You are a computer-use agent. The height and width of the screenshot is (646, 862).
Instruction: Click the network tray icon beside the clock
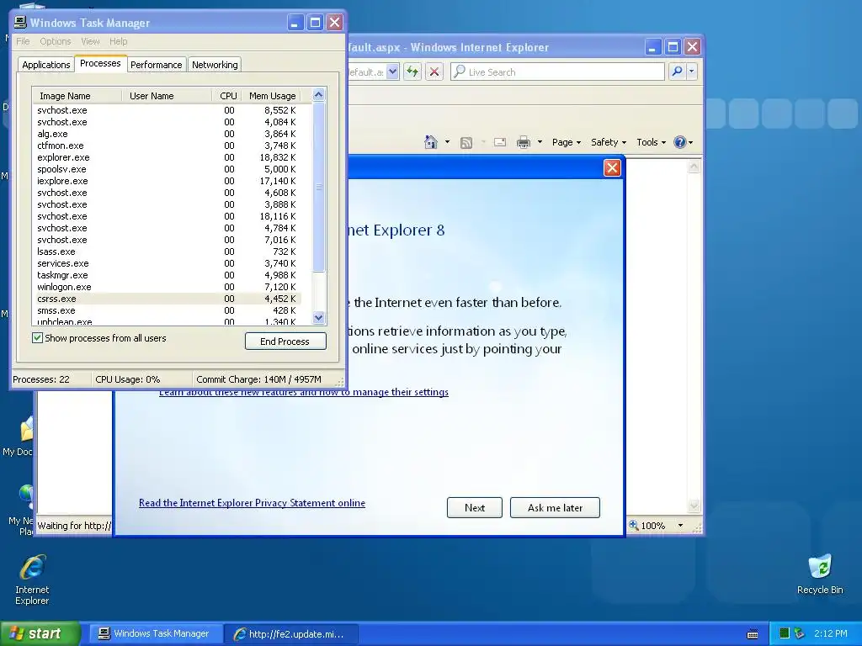click(x=800, y=633)
